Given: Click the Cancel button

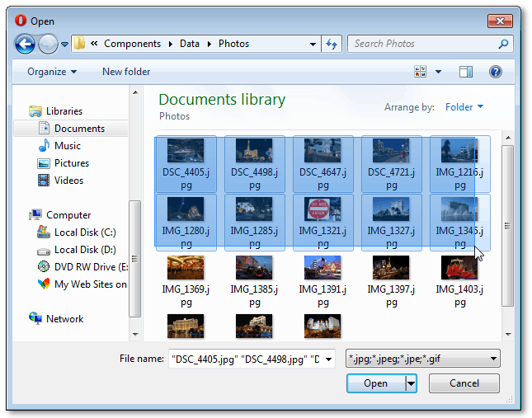Looking at the screenshot, I should [x=464, y=383].
